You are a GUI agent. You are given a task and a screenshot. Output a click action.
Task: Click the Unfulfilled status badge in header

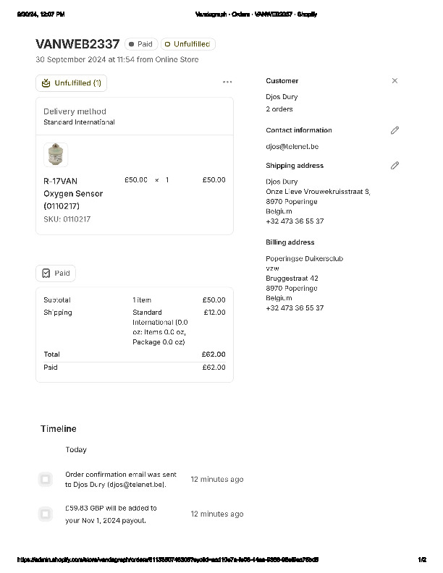pos(187,44)
